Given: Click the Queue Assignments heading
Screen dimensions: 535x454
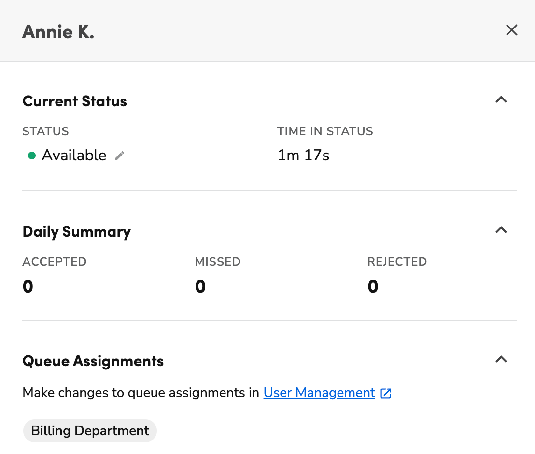Looking at the screenshot, I should 93,361.
